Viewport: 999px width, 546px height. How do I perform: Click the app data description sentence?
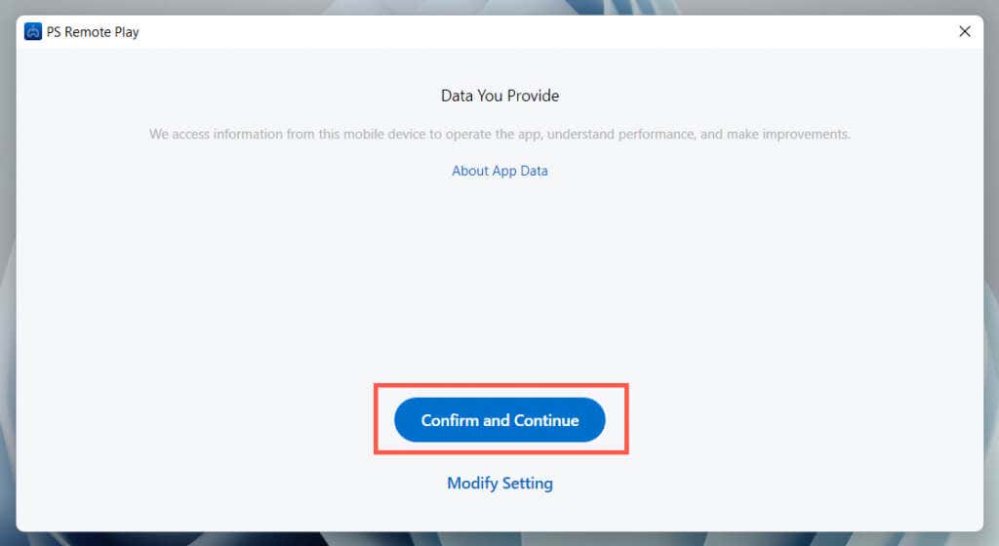click(x=499, y=134)
